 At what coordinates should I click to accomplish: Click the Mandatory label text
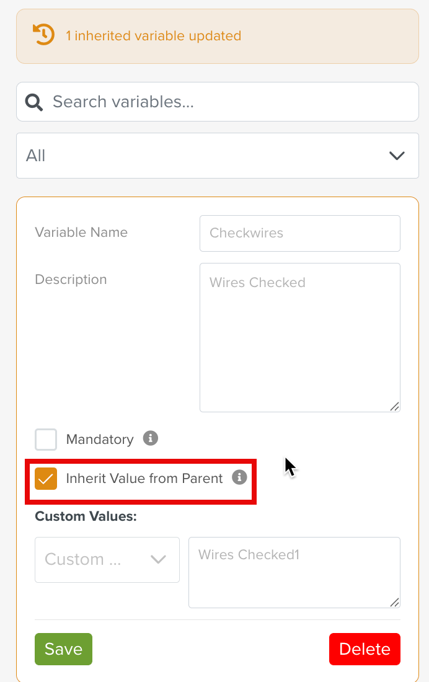[x=100, y=440]
